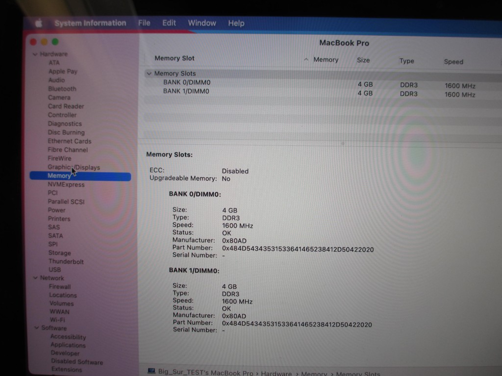This screenshot has height=376, width=502.
Task: Collapse the Software section in sidebar
Action: click(x=36, y=328)
